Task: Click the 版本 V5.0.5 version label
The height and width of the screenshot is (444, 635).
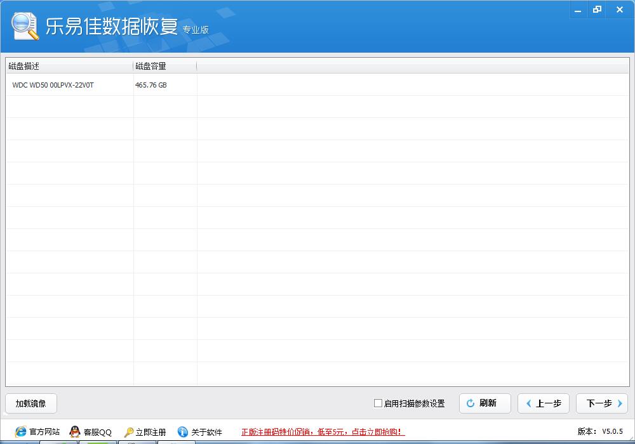Action: click(600, 432)
